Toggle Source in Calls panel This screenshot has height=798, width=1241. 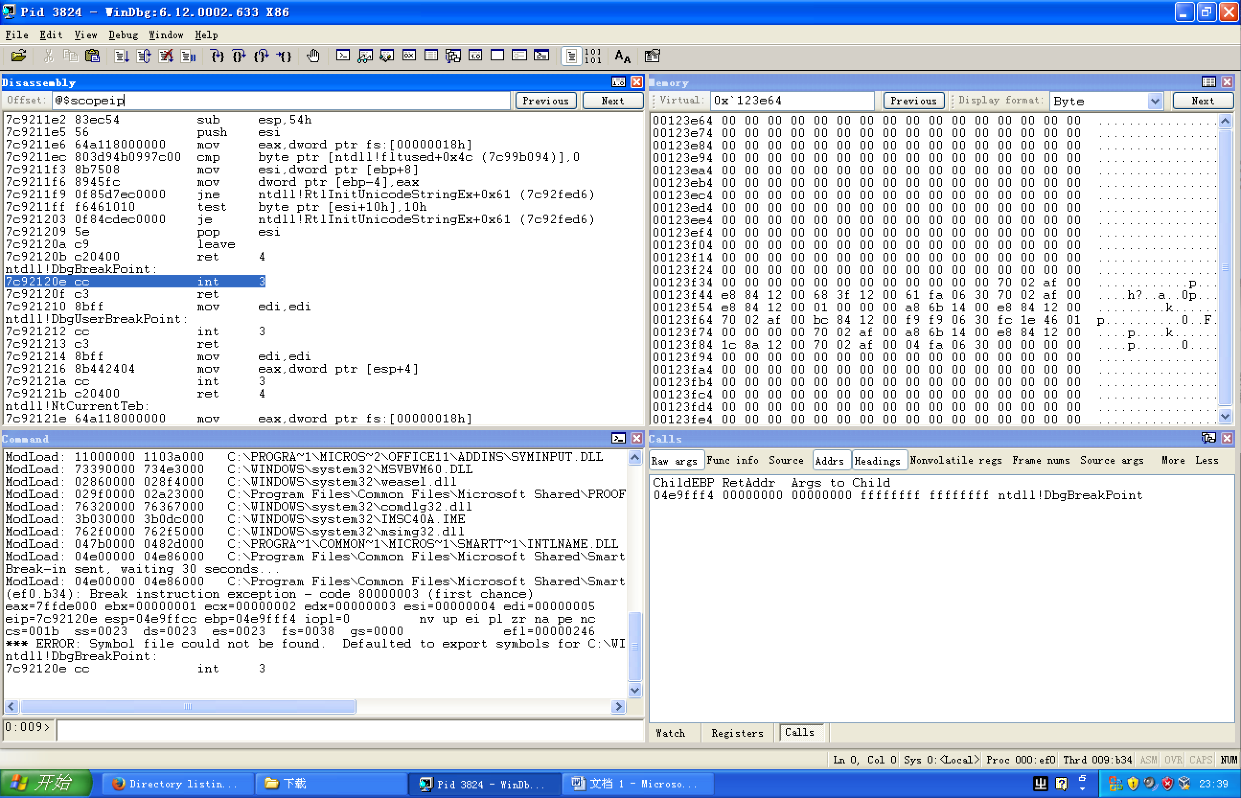coord(786,460)
